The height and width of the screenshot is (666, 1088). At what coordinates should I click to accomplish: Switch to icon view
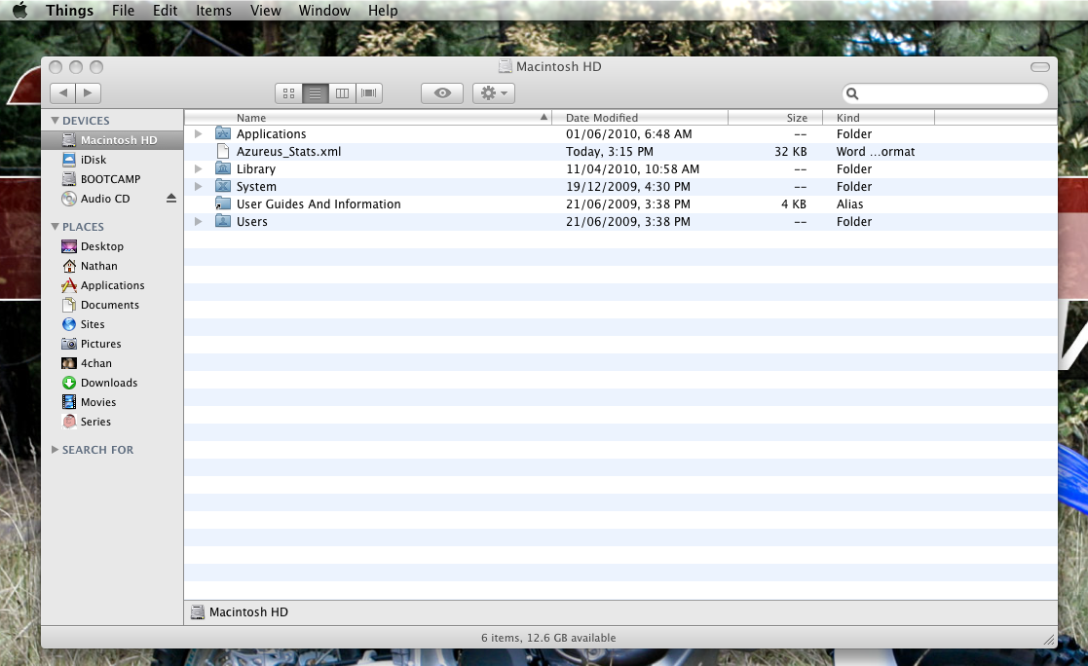(x=288, y=92)
